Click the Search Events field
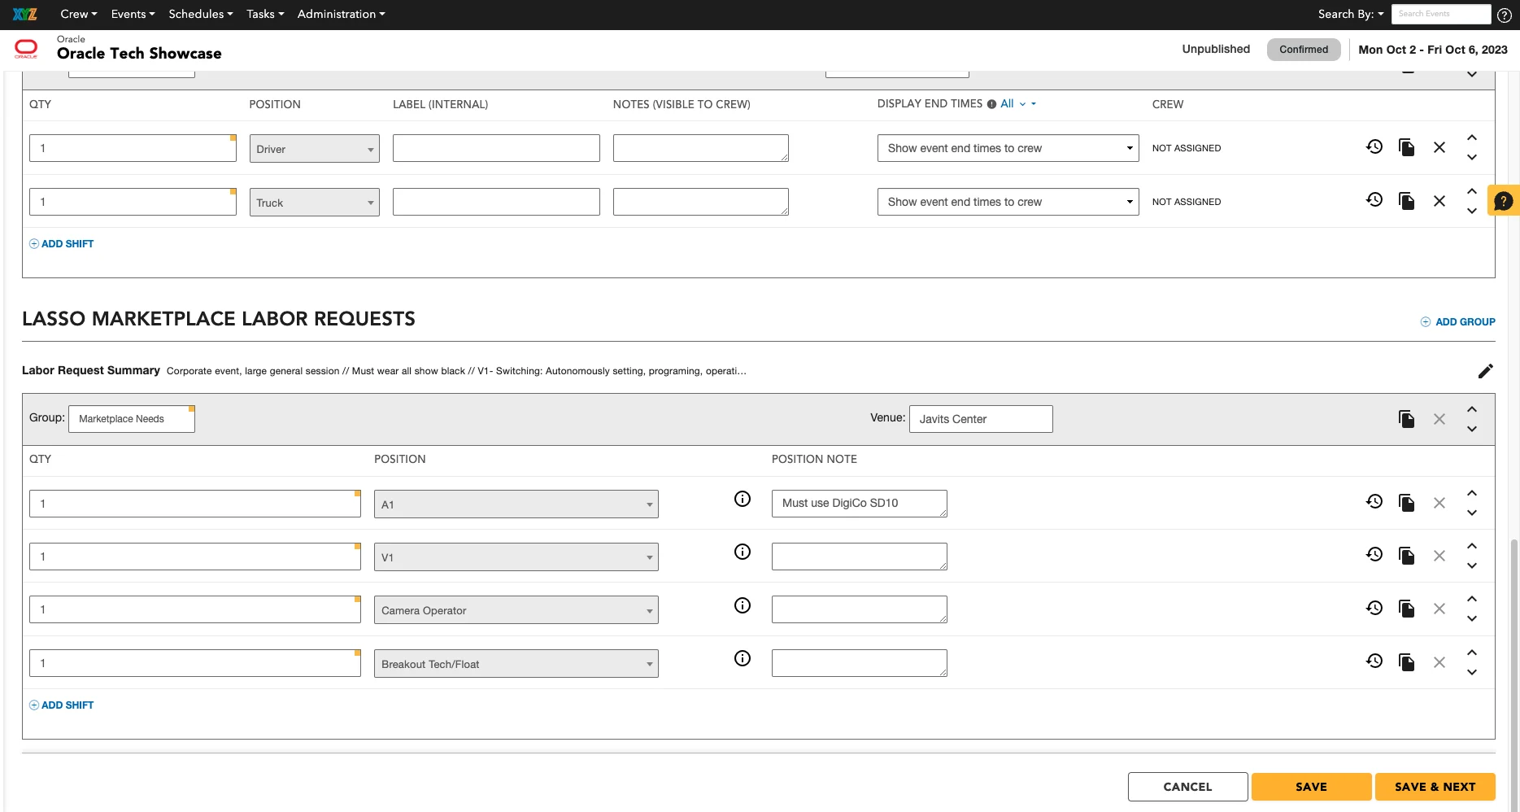1520x812 pixels. pyautogui.click(x=1441, y=14)
